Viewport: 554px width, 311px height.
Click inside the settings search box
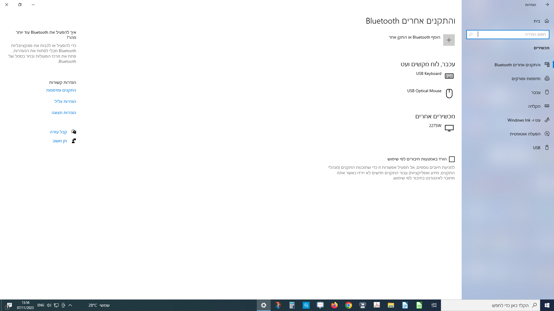point(508,34)
